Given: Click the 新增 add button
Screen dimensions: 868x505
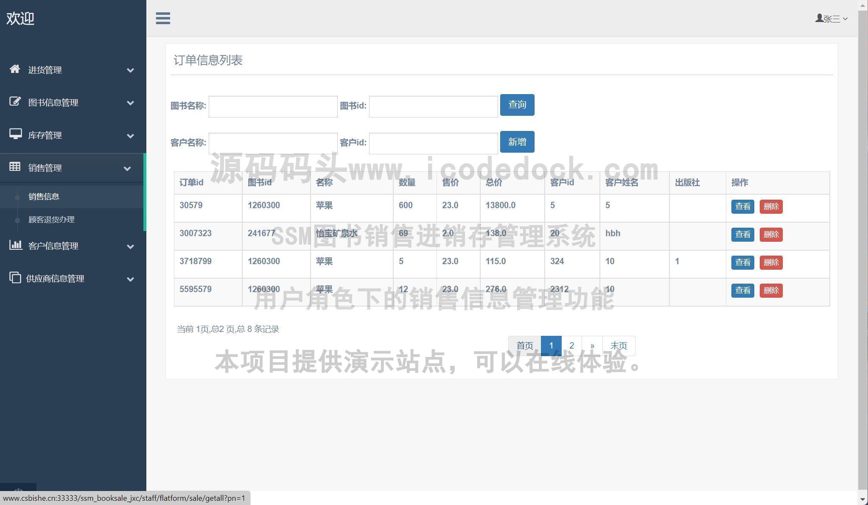Looking at the screenshot, I should pos(517,142).
